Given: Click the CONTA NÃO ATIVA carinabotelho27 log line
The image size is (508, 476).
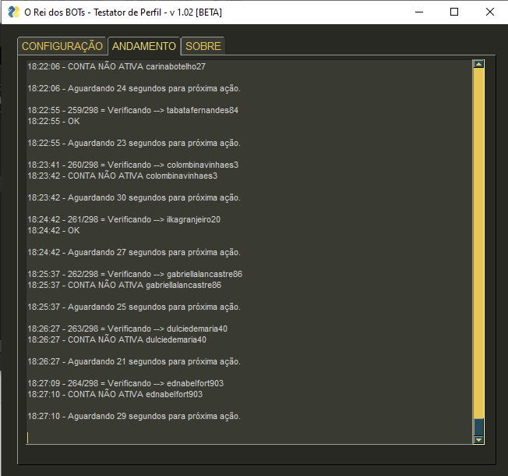Looking at the screenshot, I should click(x=117, y=66).
